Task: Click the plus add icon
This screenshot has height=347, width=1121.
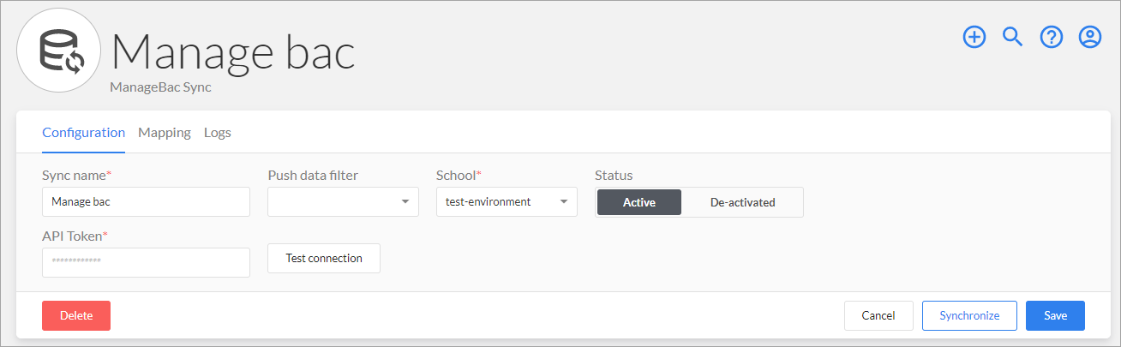Action: 974,37
